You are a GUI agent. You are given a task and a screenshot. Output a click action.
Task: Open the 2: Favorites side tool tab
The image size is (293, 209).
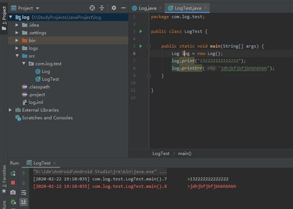[4, 179]
